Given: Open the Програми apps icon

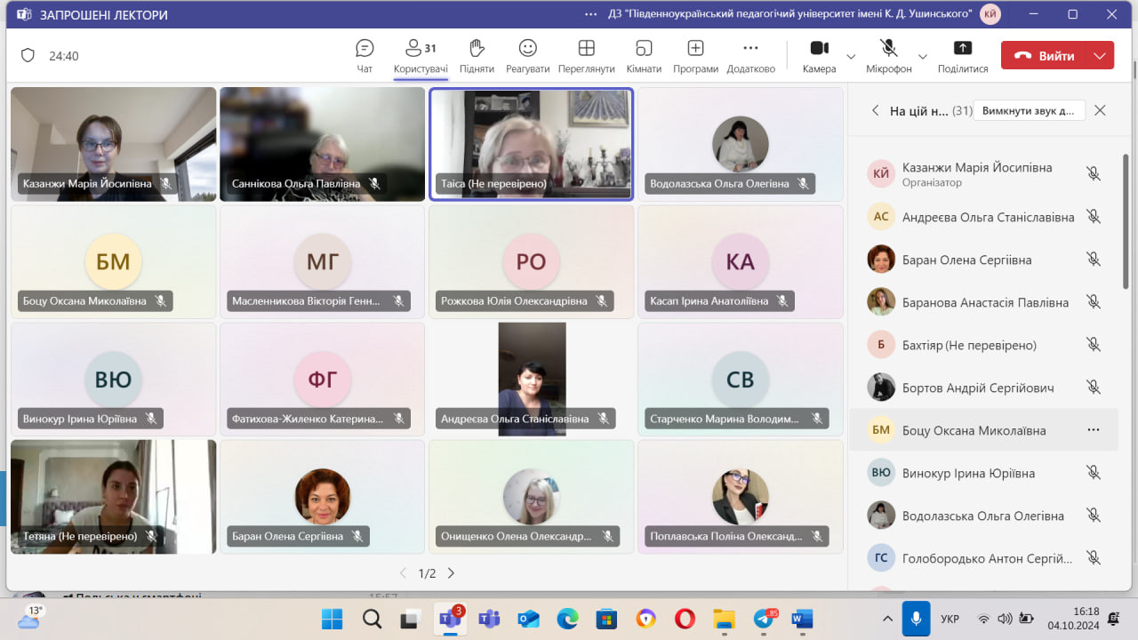Looking at the screenshot, I should click(695, 49).
